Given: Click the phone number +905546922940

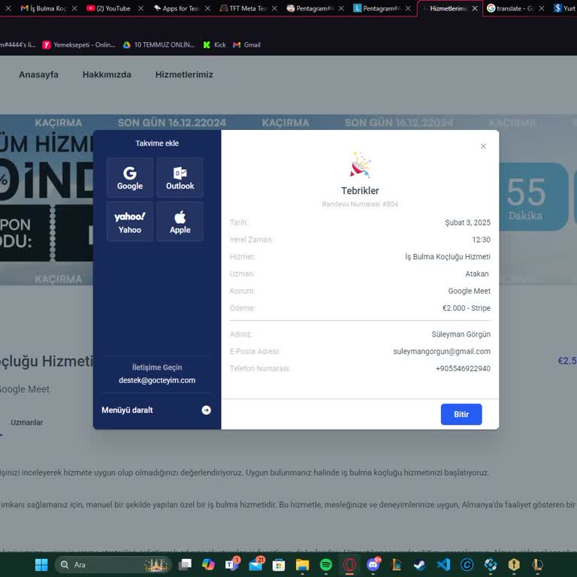Looking at the screenshot, I should pyautogui.click(x=463, y=368).
